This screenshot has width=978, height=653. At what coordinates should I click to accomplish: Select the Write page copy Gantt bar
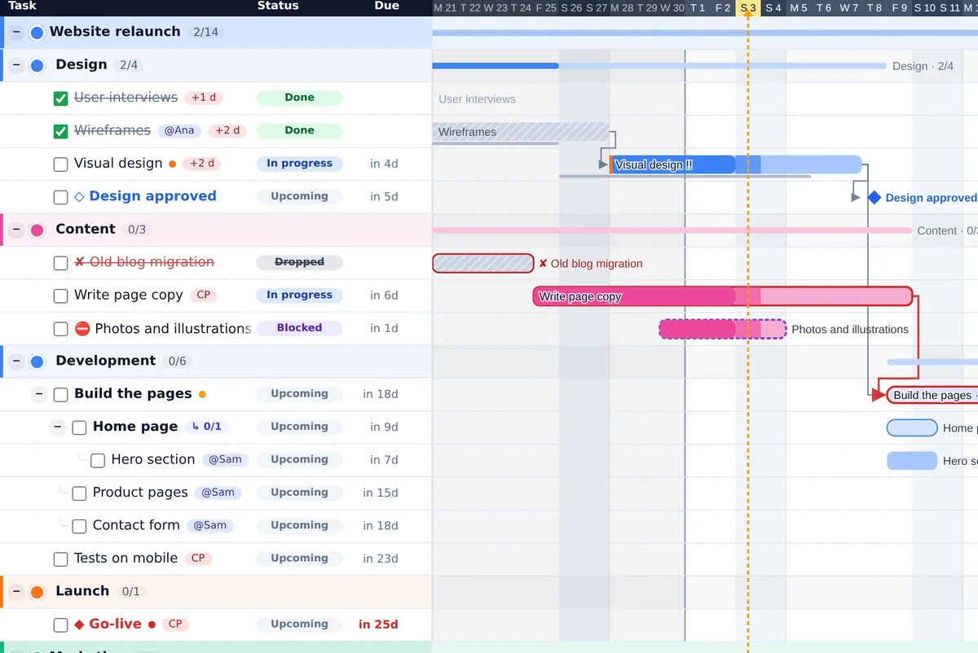pos(723,296)
